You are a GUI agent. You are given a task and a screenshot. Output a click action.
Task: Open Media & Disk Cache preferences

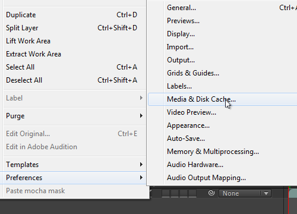pos(223,99)
